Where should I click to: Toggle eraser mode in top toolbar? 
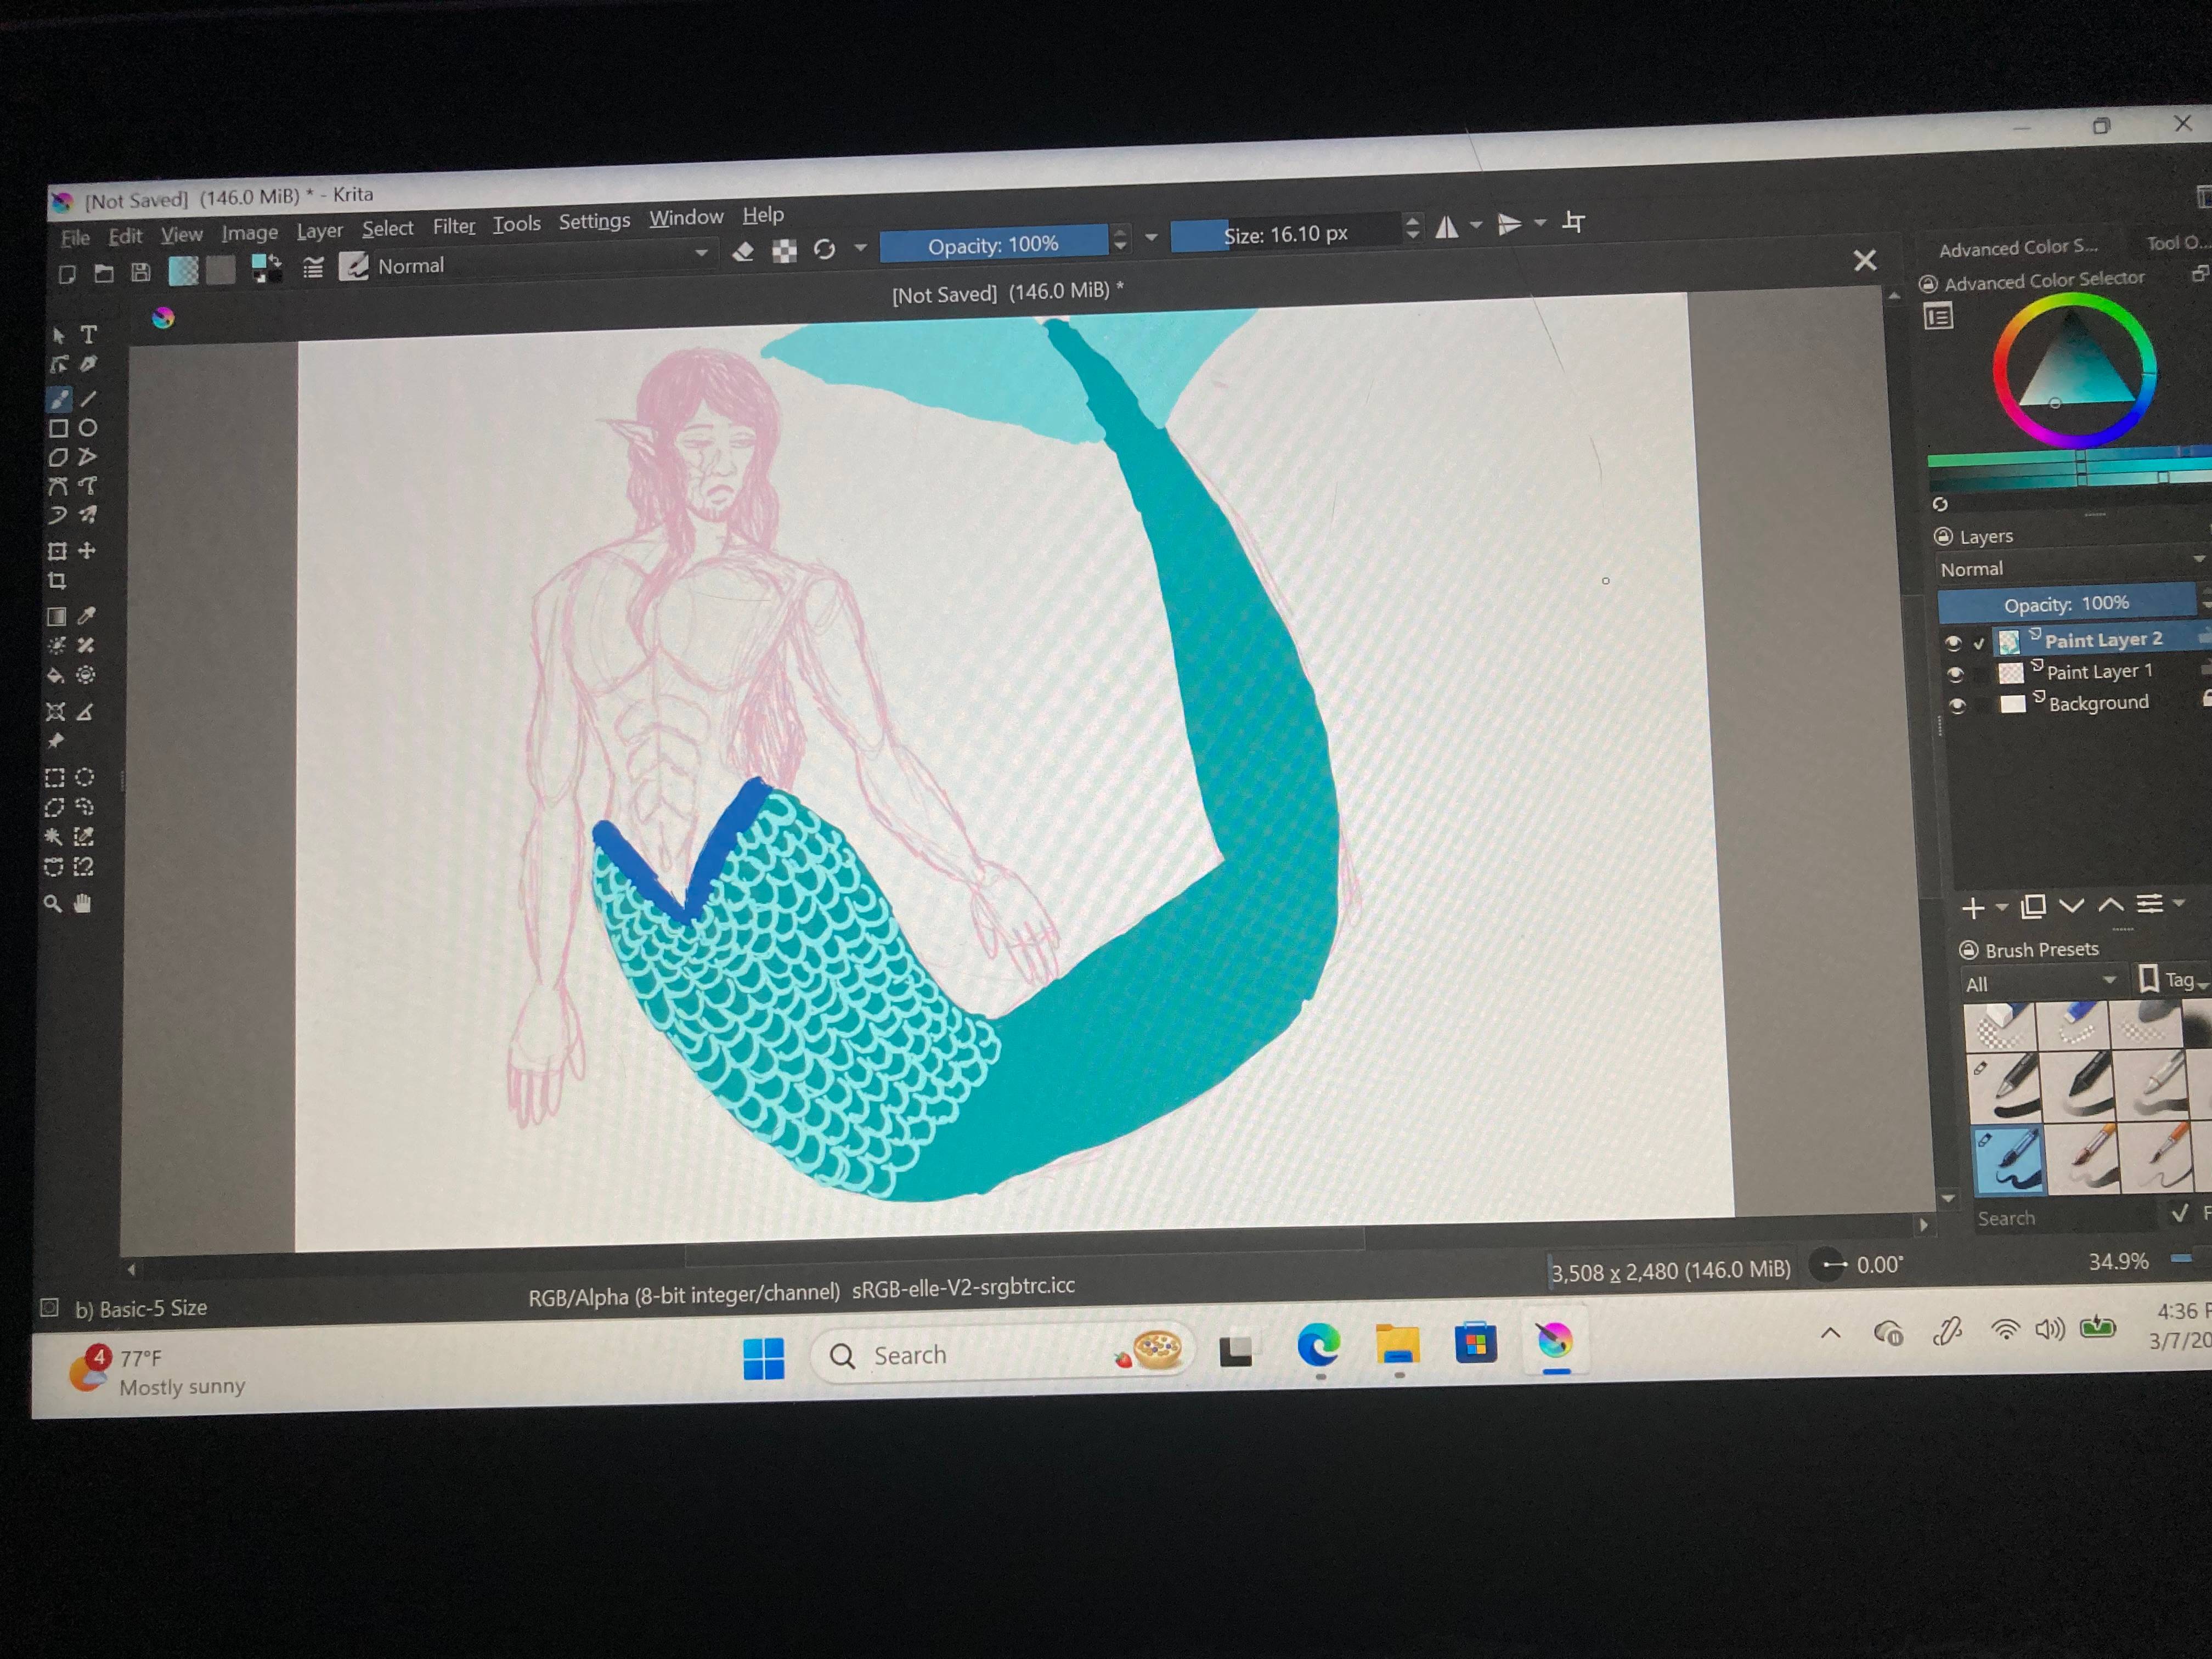point(743,252)
